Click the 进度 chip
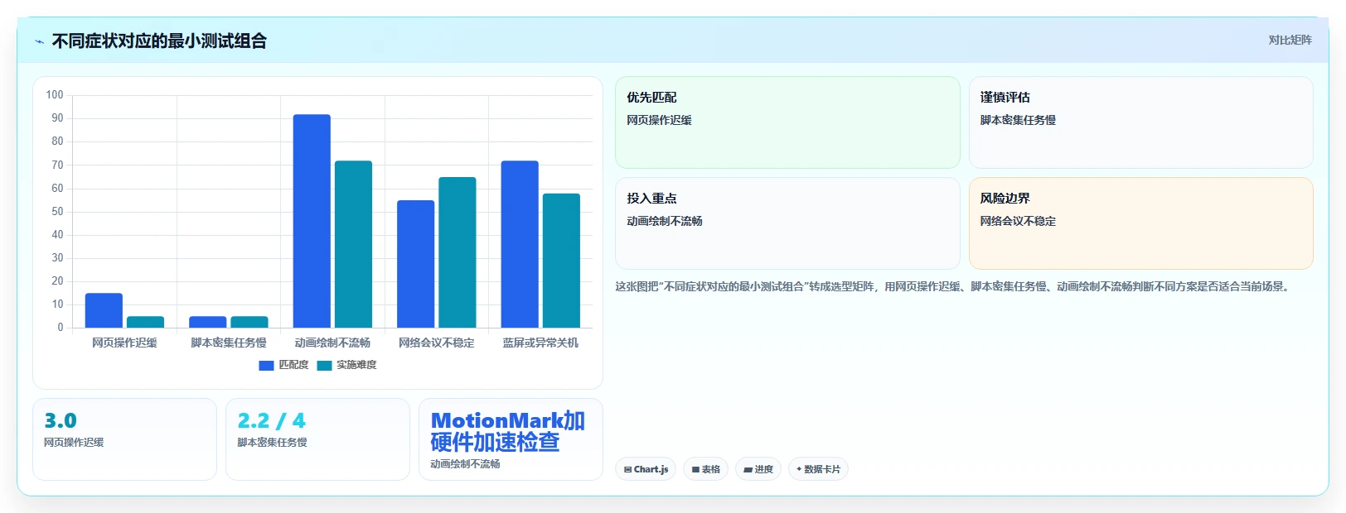The image size is (1346, 513). (x=758, y=469)
